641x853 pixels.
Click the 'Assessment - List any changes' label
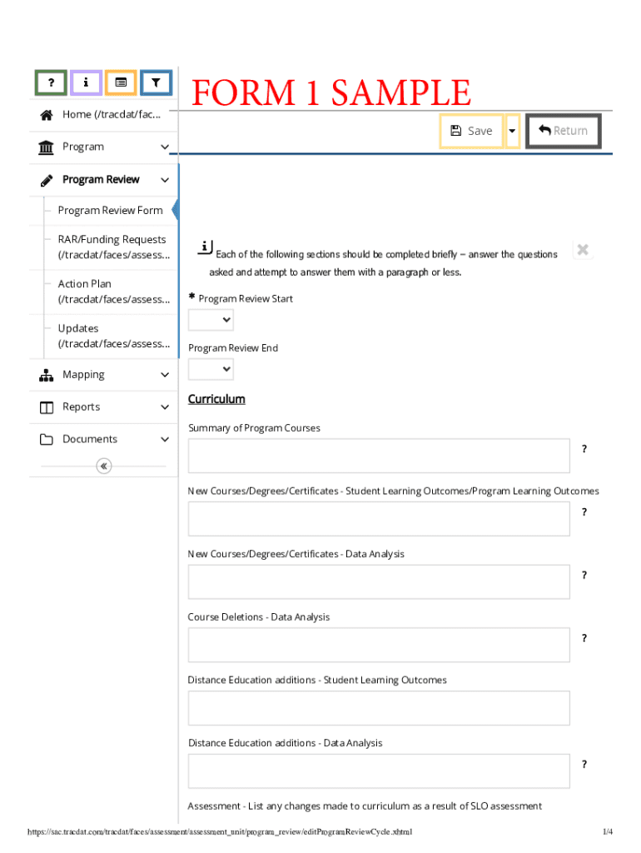[365, 806]
